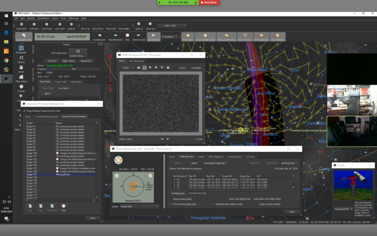Toggle the Show pointing data path checkbox
Viewport: 377px width, 236px height.
coord(171,204)
